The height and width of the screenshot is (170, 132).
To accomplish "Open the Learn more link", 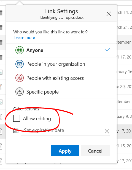I will click(25, 38).
